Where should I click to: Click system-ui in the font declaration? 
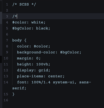tap(64, 82)
